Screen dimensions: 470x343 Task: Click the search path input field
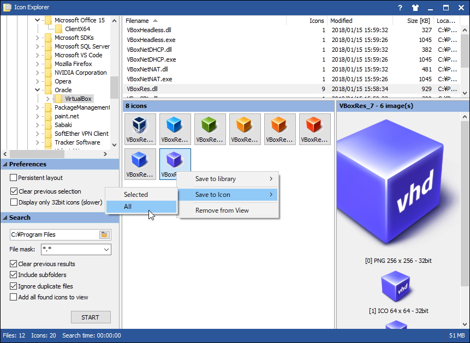[55, 234]
